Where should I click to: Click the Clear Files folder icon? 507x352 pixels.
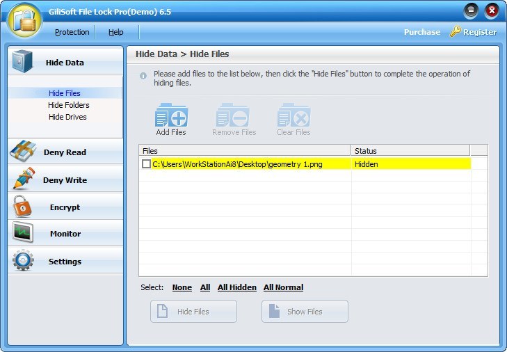pos(293,115)
